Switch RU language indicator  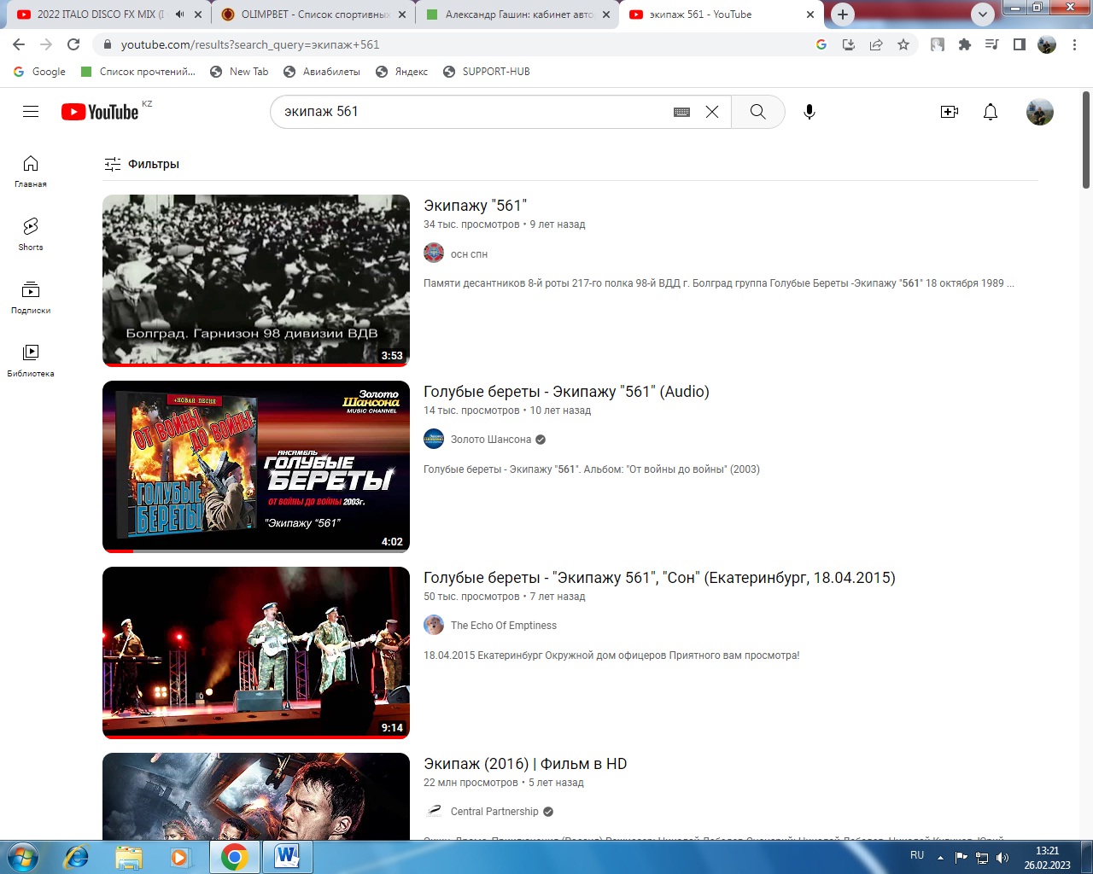coord(917,855)
